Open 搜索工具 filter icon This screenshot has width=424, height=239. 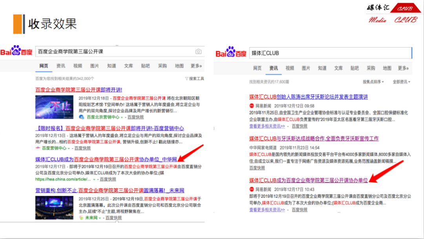pos(187,78)
